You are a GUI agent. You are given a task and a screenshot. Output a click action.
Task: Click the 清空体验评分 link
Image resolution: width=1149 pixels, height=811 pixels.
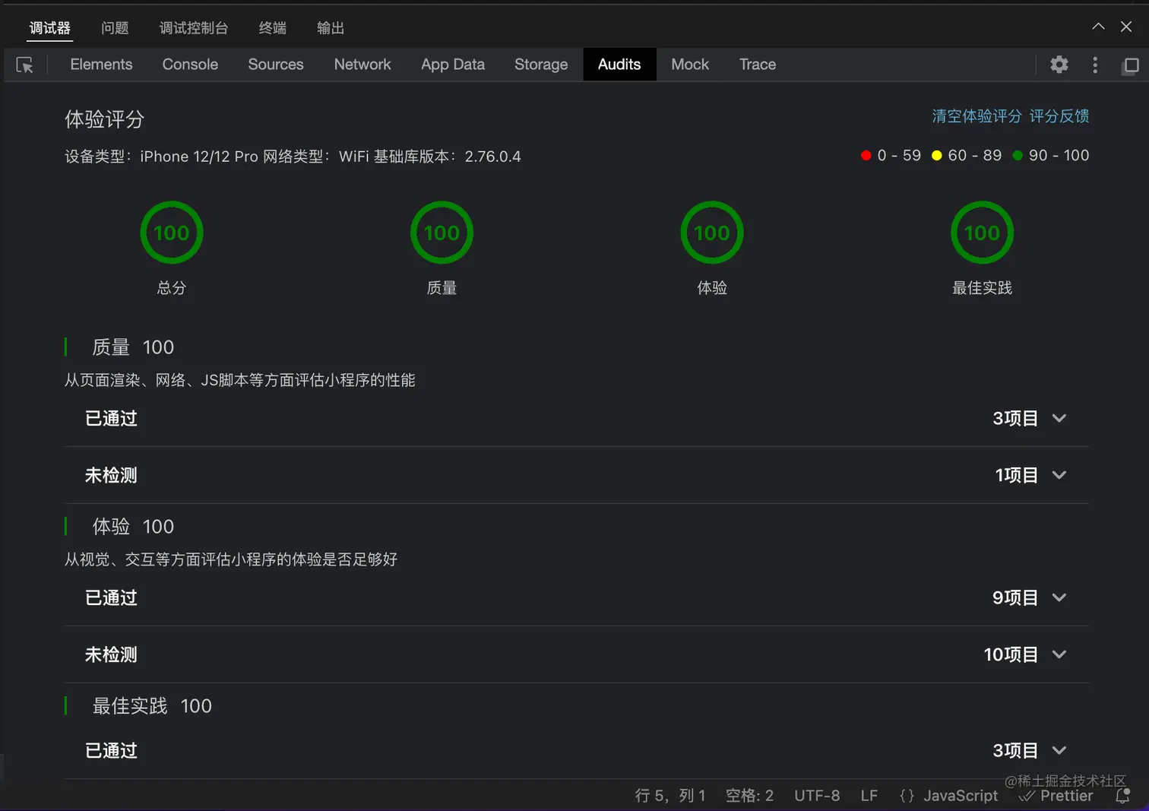click(976, 116)
